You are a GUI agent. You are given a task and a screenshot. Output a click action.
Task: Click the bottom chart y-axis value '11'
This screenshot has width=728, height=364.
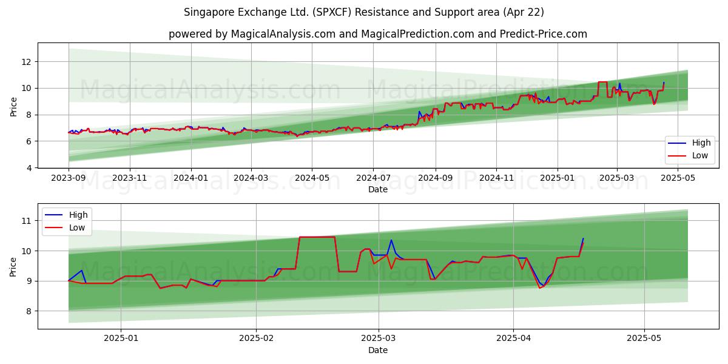[x=28, y=221]
